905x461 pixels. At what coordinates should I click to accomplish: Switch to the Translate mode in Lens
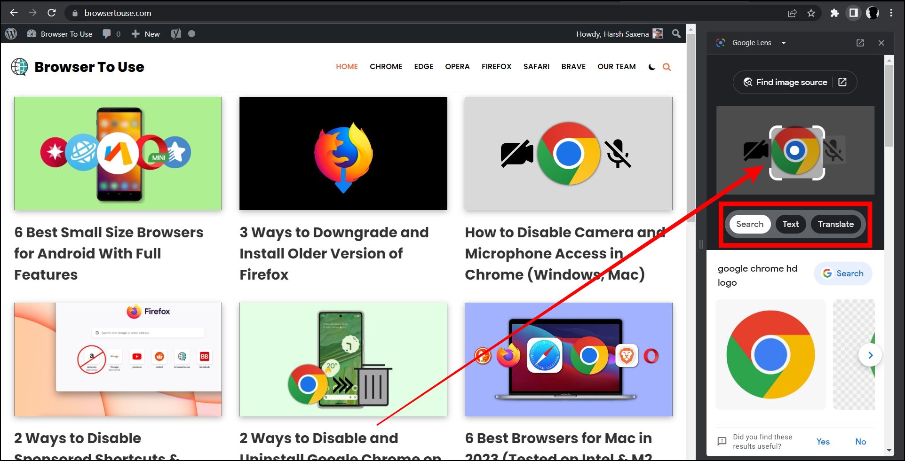pyautogui.click(x=835, y=224)
